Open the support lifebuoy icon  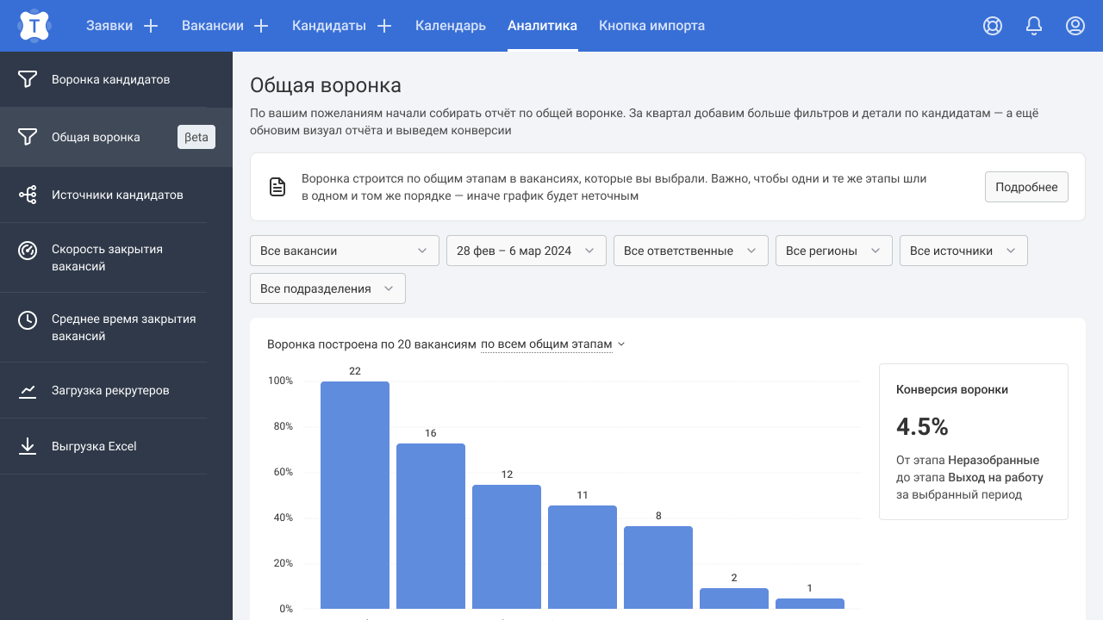(x=993, y=26)
